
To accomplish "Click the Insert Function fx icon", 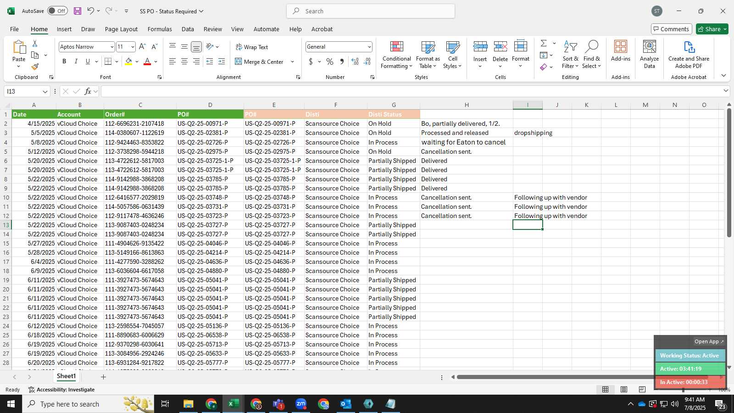I will point(88,91).
